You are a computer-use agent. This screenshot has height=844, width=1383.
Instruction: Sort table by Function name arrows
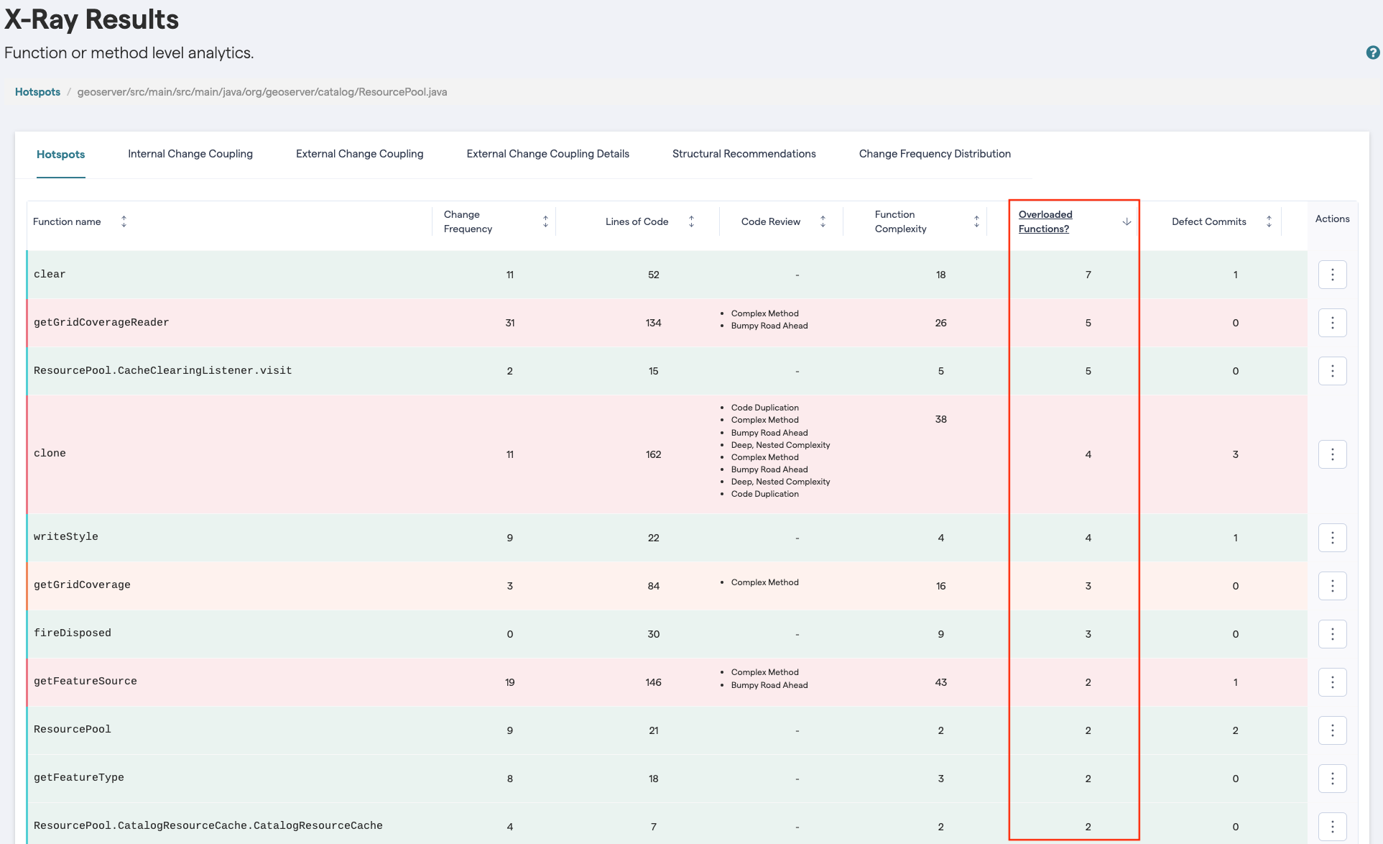click(124, 221)
